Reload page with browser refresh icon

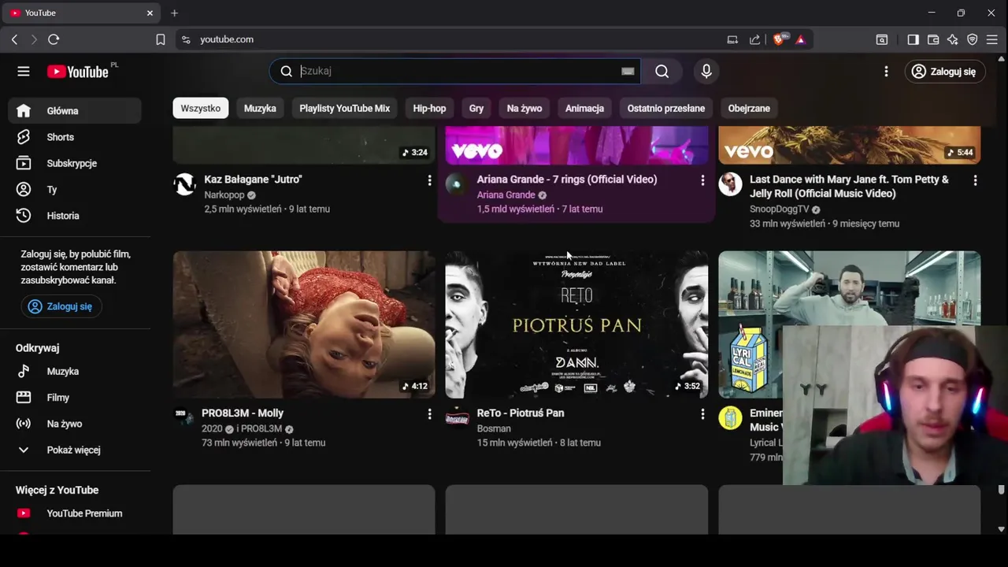click(54, 39)
